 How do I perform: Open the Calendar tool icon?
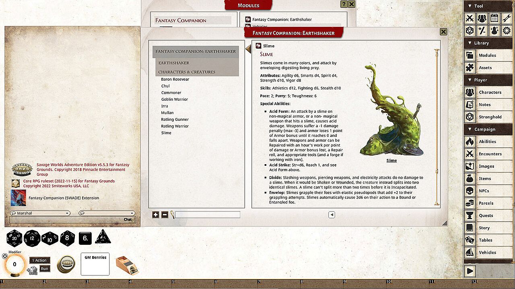[x=494, y=18]
